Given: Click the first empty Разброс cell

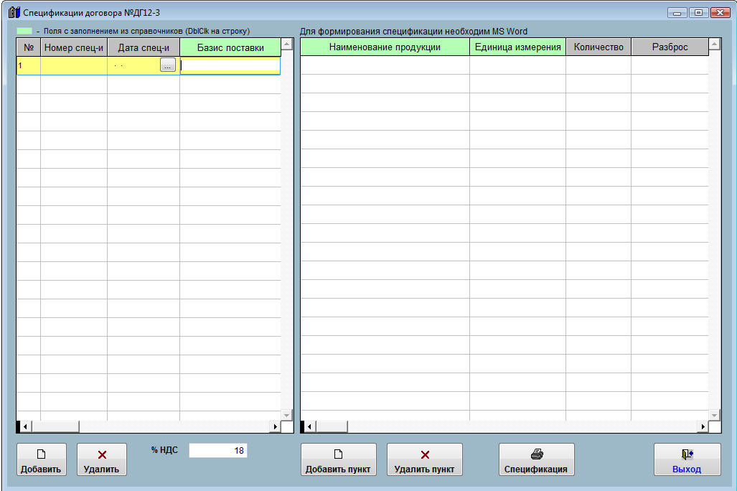Looking at the screenshot, I should [670, 65].
